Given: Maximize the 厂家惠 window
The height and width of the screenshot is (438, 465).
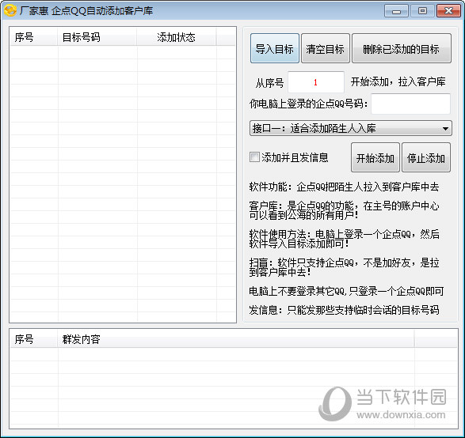Looking at the screenshot, I should coord(422,11).
